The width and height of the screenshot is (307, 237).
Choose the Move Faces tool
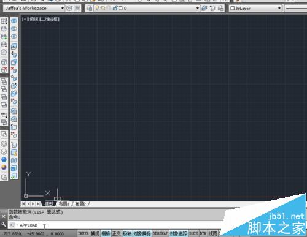14,55
